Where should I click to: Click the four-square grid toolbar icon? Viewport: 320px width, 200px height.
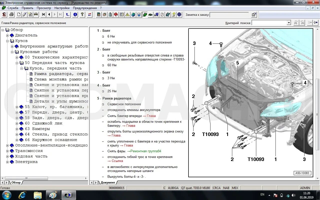[104, 14]
